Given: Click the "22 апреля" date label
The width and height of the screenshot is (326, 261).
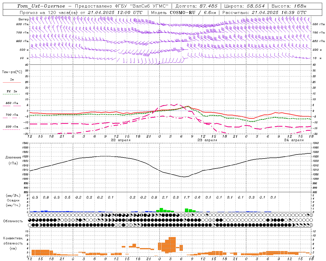Looking at the screenshot, I should (x=120, y=140).
